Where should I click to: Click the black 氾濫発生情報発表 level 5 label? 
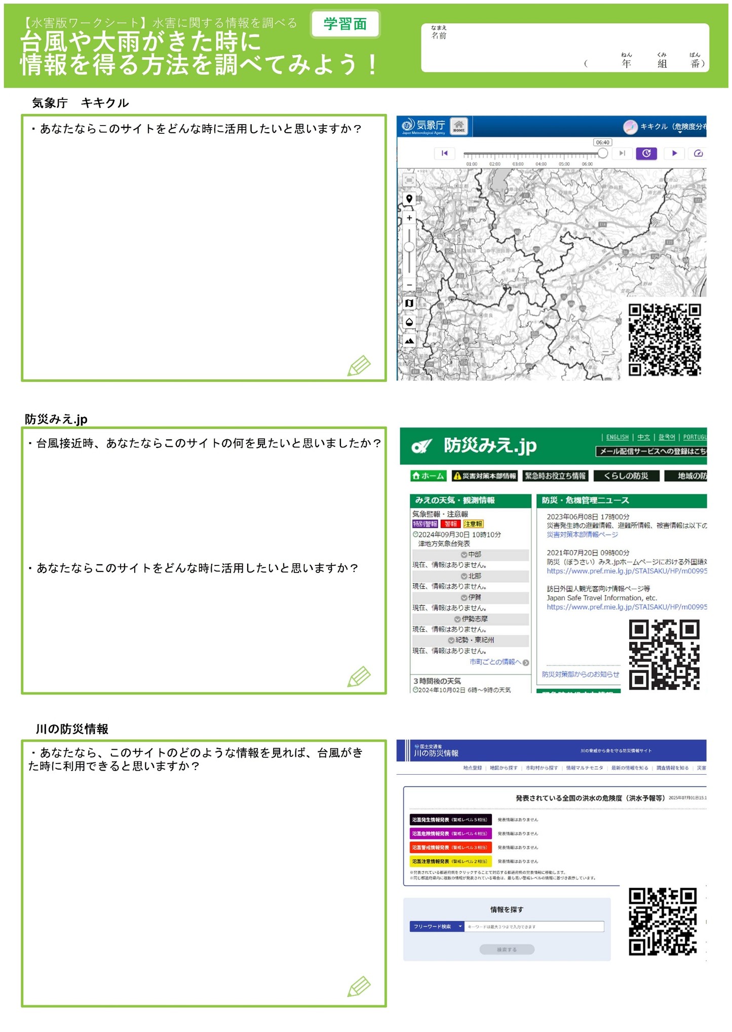[x=450, y=820]
